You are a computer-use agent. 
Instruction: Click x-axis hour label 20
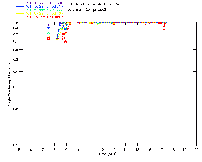click(196, 150)
